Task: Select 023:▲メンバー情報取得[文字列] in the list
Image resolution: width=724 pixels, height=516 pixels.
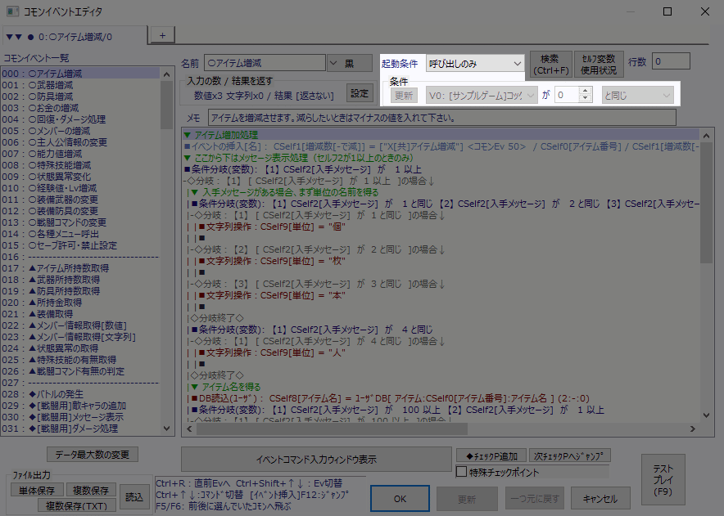Action: (x=80, y=337)
